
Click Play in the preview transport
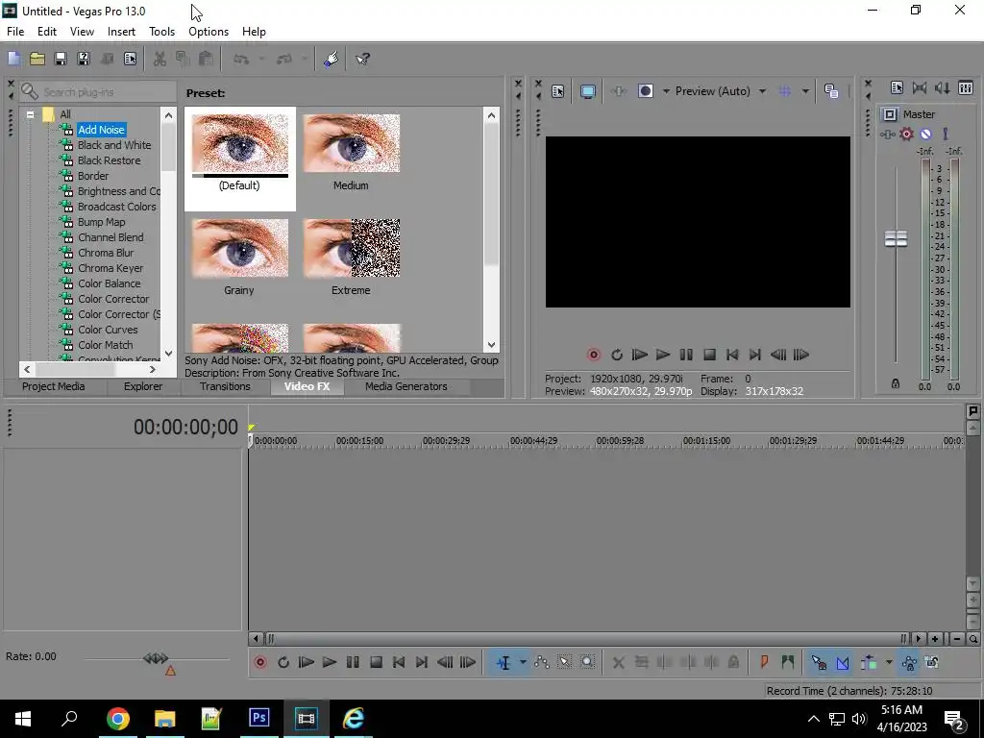(663, 355)
